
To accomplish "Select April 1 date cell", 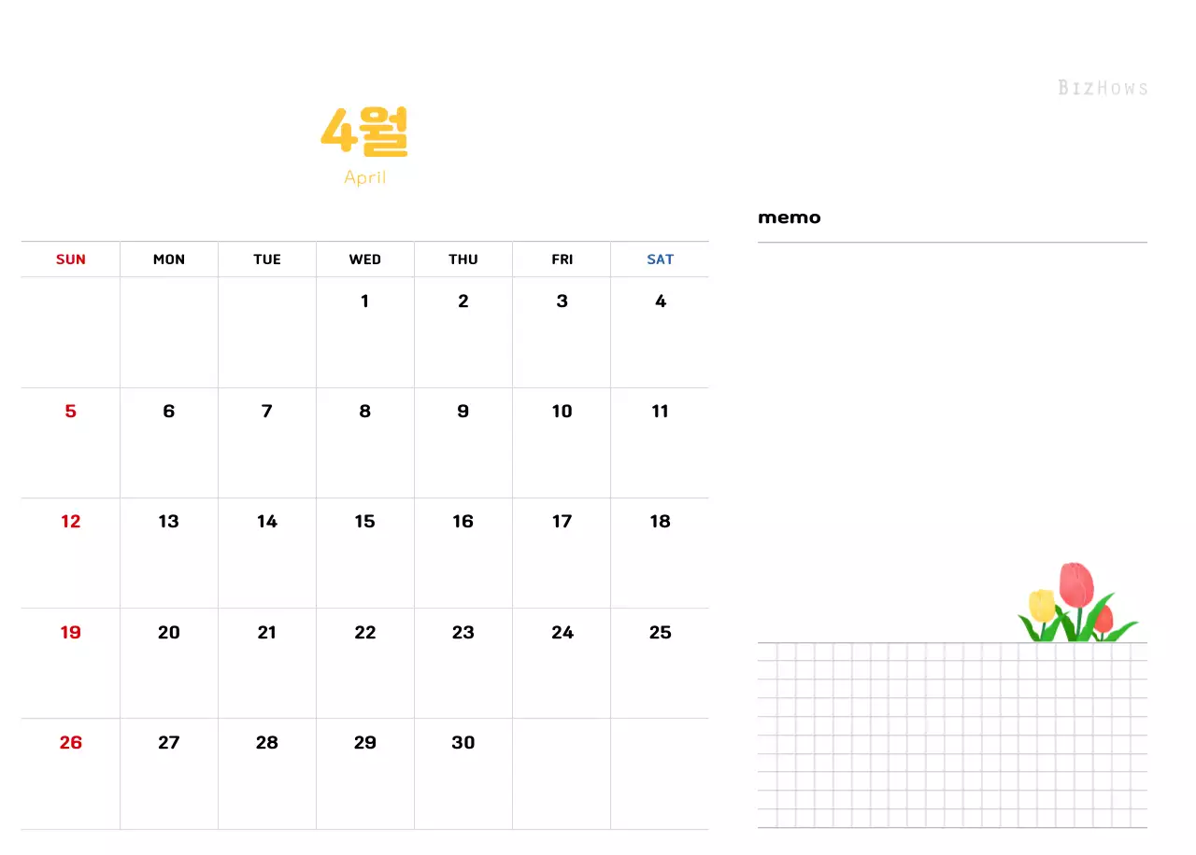I will 364,301.
